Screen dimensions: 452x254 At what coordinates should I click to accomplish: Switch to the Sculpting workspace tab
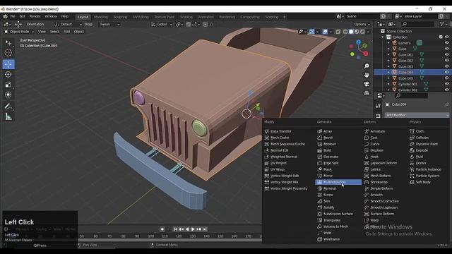coord(120,17)
